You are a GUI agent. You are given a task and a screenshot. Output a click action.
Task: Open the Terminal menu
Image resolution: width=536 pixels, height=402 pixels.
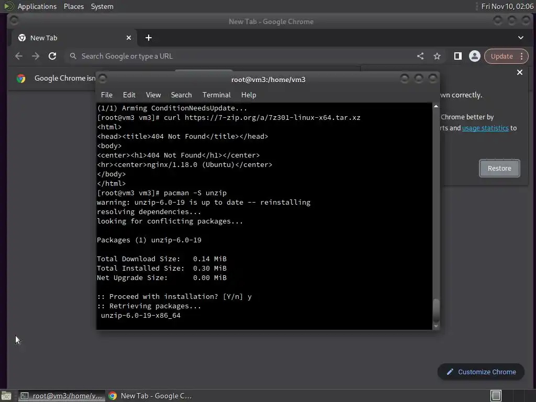coord(216,95)
